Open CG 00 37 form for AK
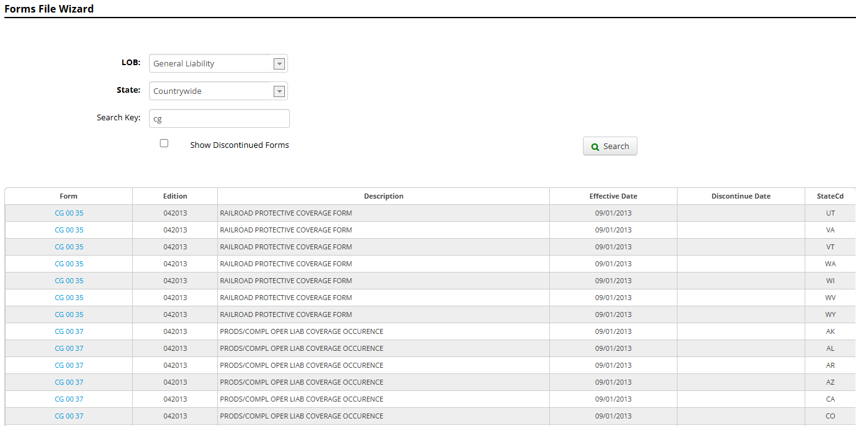 pos(69,331)
